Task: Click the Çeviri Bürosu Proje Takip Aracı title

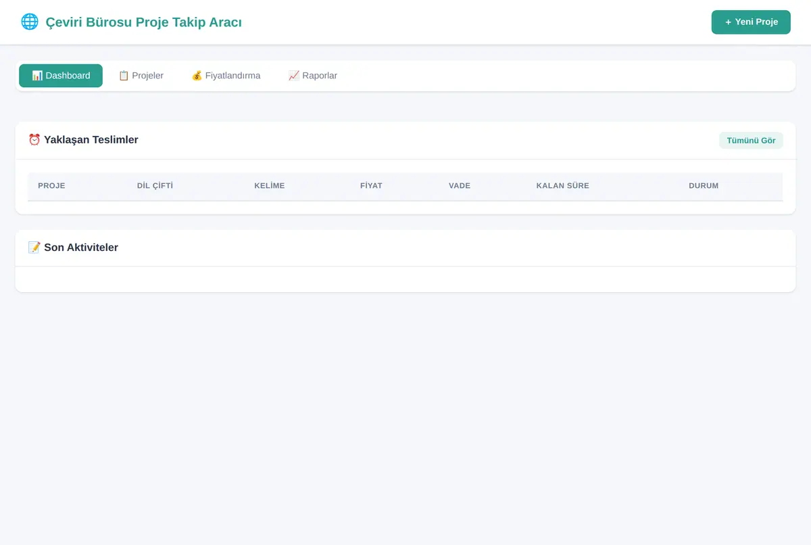Action: pyautogui.click(x=143, y=22)
